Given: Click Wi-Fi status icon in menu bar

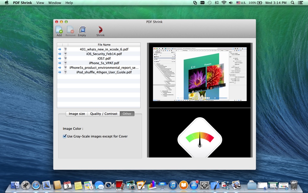Looking at the screenshot, I should point(224,3).
